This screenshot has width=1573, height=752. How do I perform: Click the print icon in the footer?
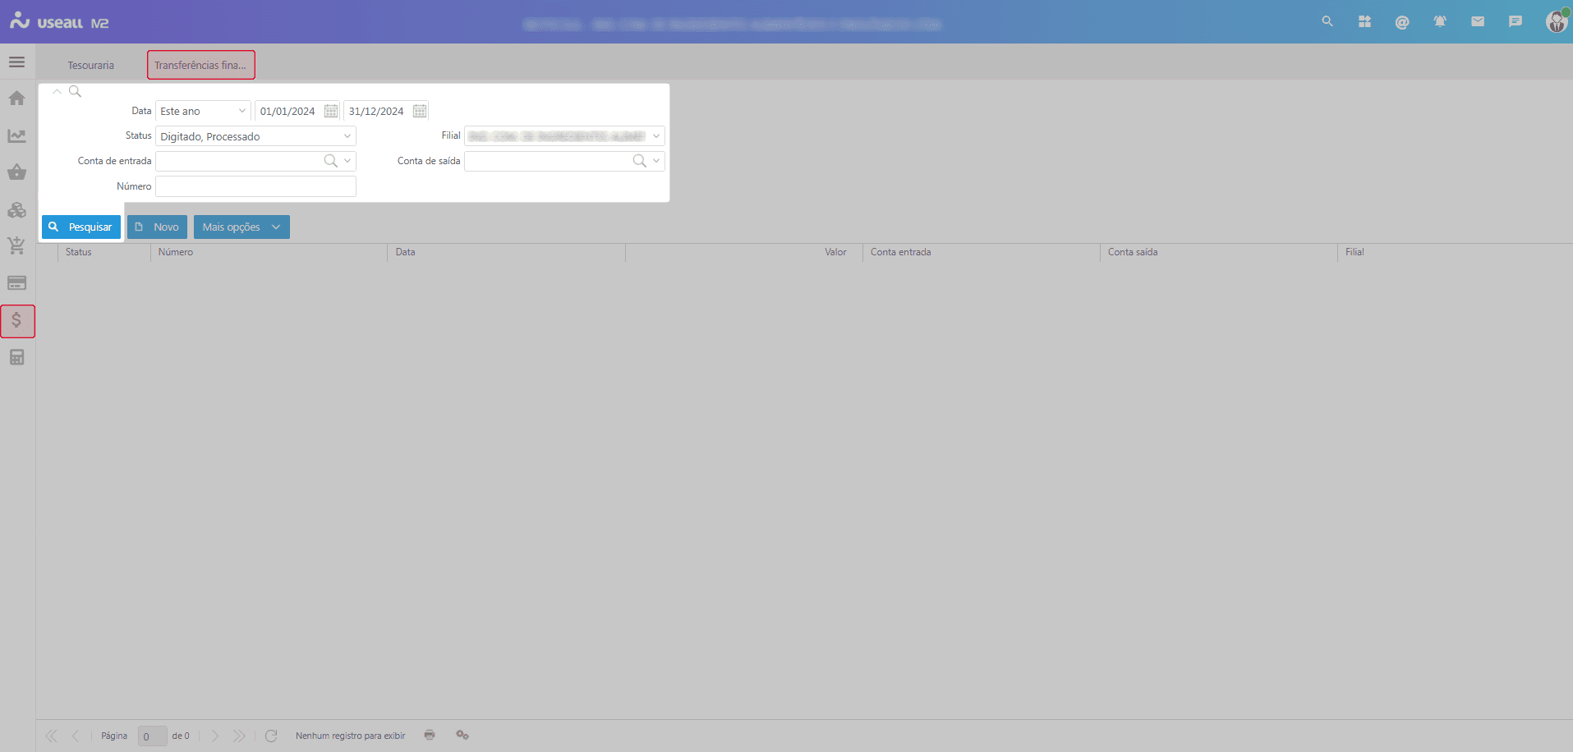(429, 735)
